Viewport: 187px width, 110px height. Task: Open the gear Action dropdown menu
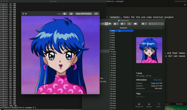(x=123, y=24)
